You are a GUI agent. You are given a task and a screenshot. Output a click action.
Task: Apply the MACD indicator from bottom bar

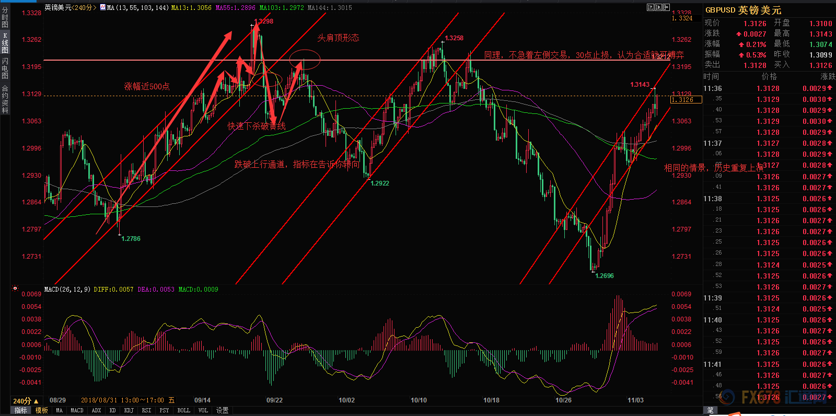[77, 410]
